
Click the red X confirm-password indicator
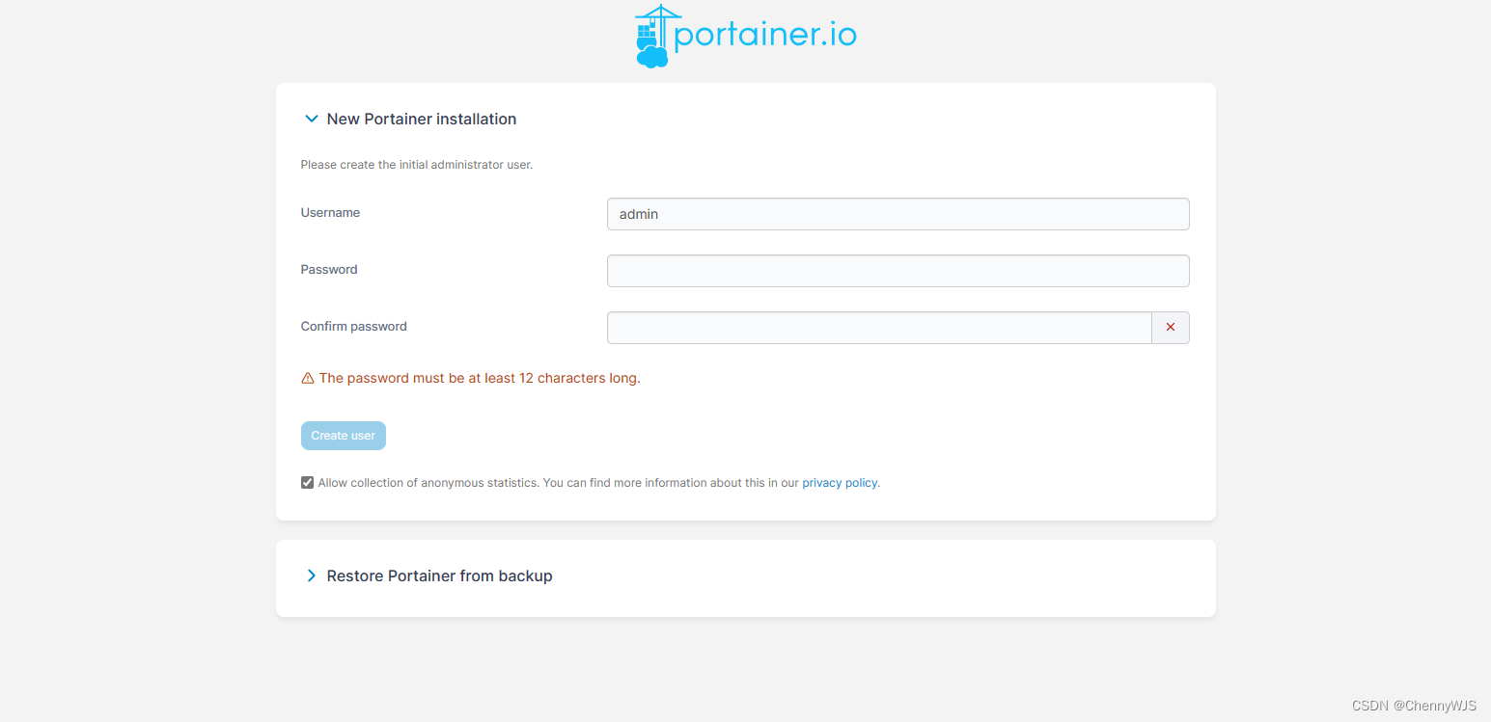1171,328
